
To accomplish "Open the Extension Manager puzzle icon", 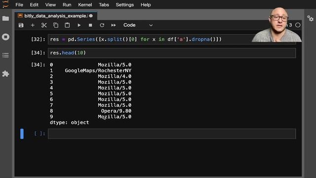I will click(5, 74).
